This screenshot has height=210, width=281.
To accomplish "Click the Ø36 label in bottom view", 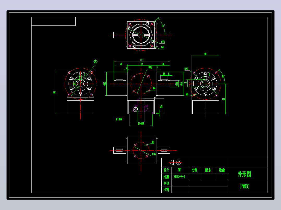I will pos(154,154).
